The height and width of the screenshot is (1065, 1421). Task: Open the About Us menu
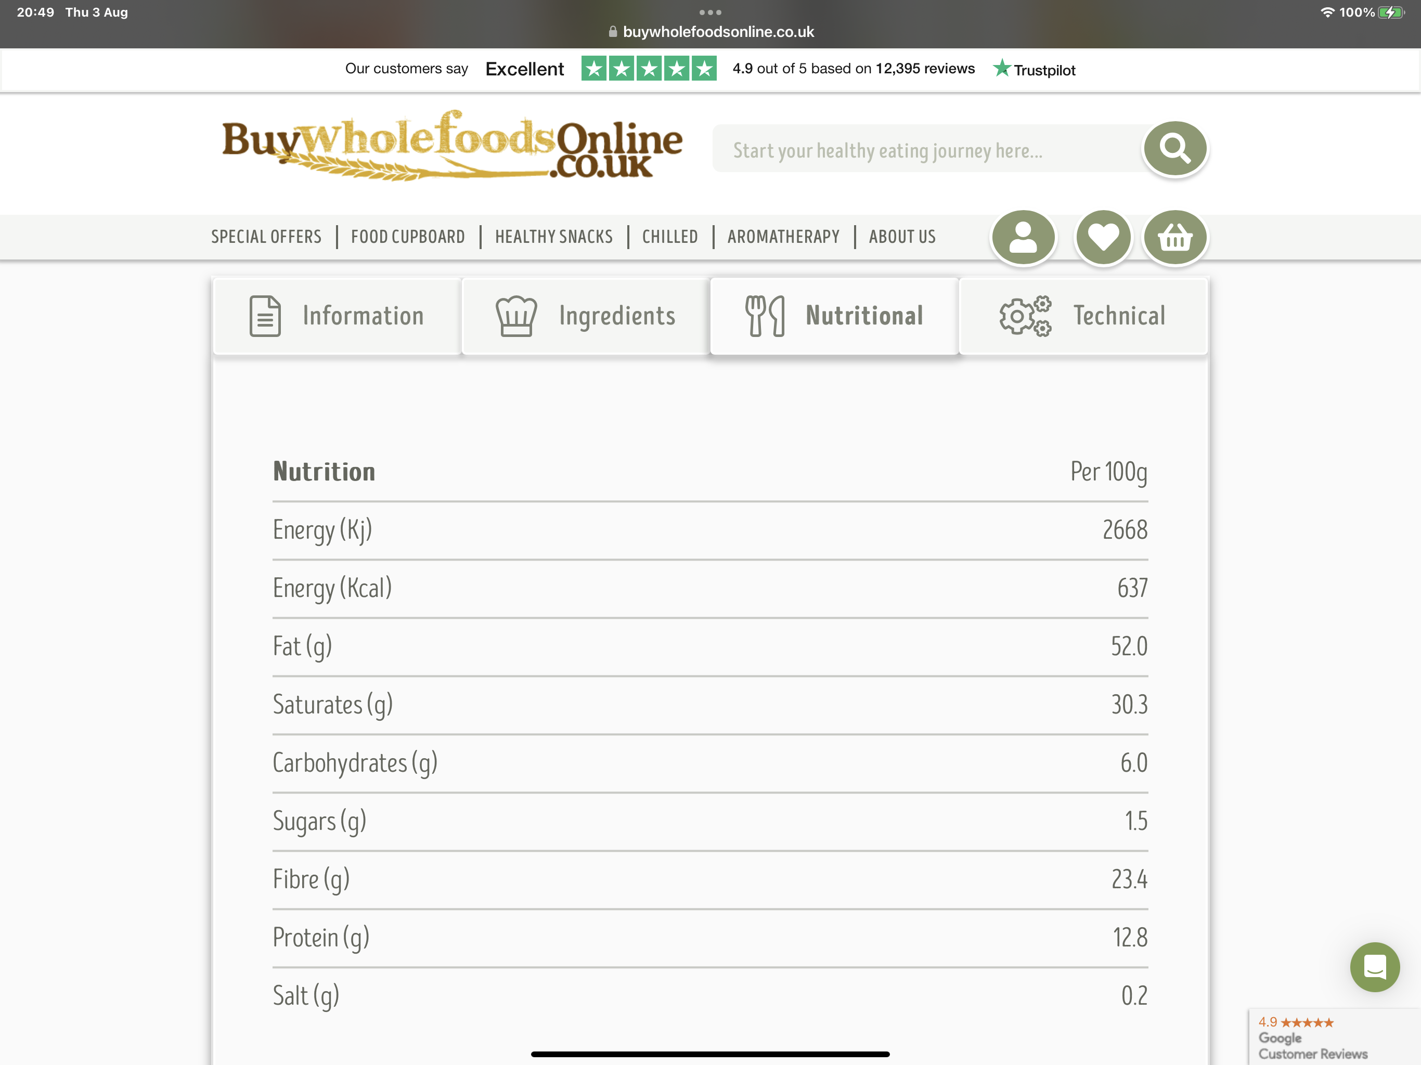902,237
